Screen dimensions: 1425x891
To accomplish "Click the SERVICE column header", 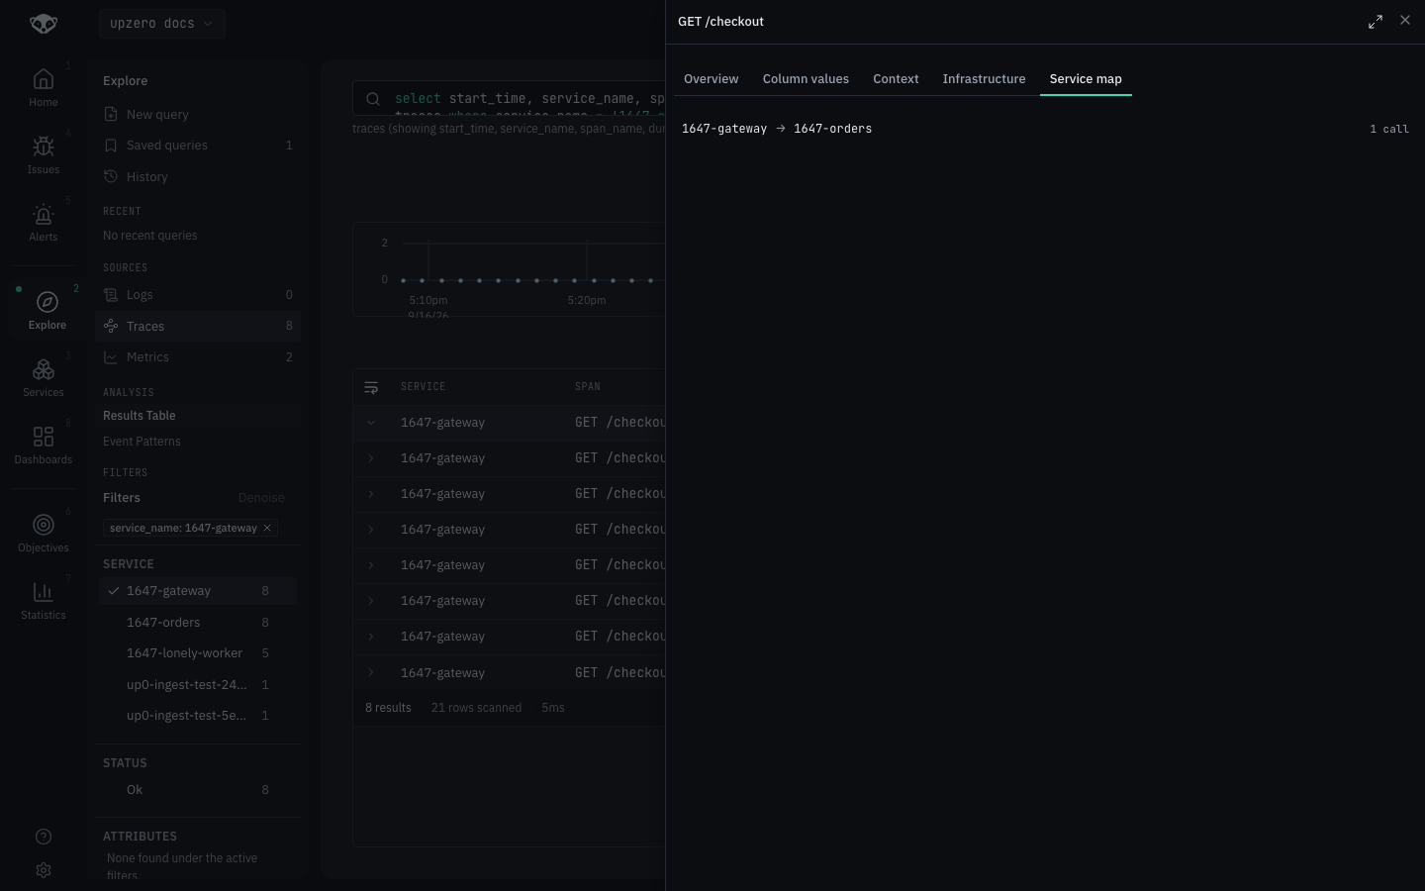I will pos(423,387).
